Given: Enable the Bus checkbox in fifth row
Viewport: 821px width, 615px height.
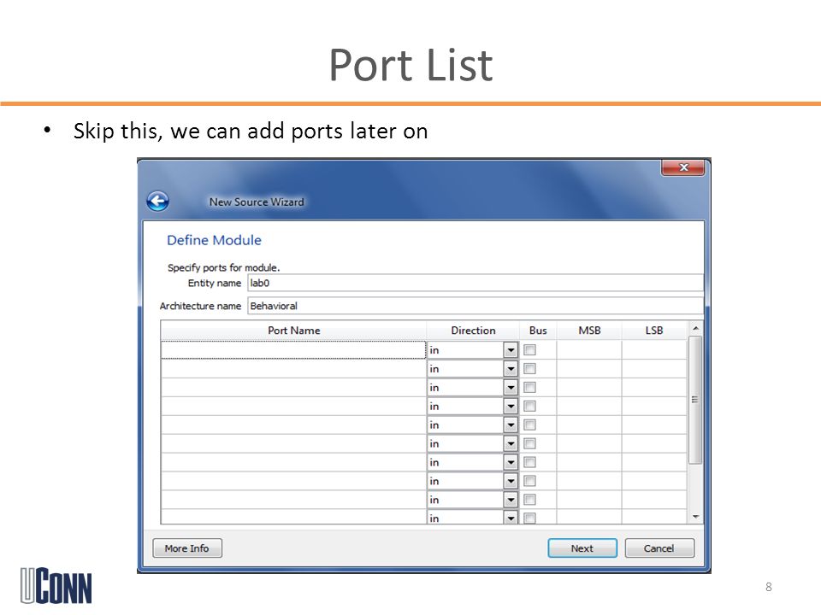Looking at the screenshot, I should [530, 425].
